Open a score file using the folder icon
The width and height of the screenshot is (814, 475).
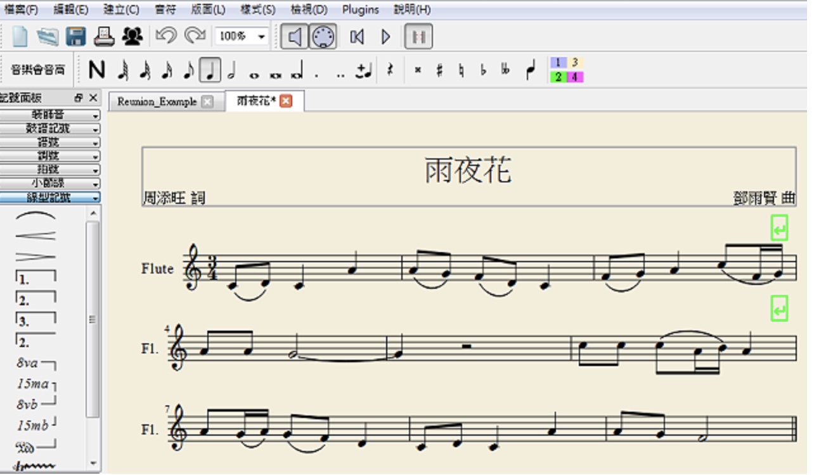48,36
